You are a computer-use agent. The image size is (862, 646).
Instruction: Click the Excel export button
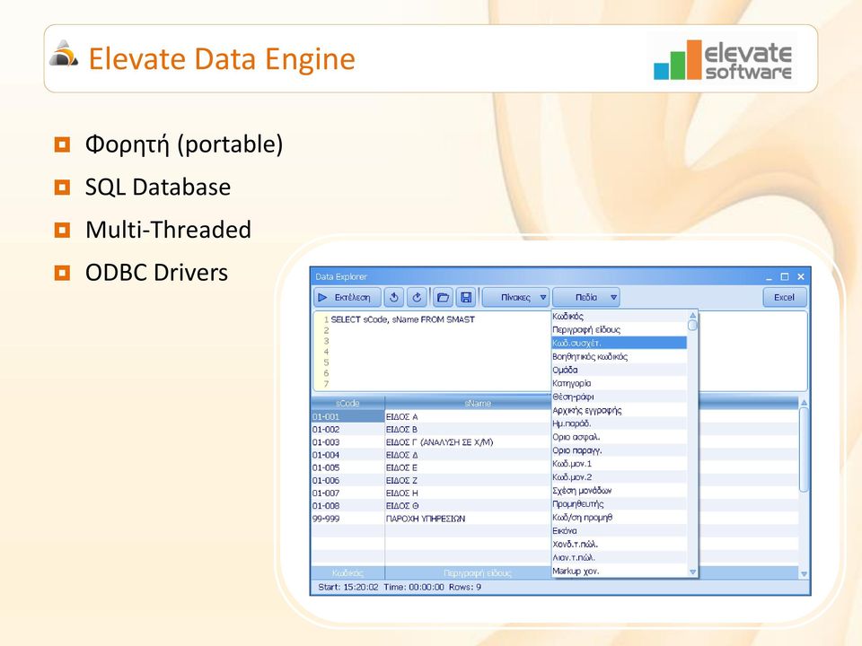(785, 297)
